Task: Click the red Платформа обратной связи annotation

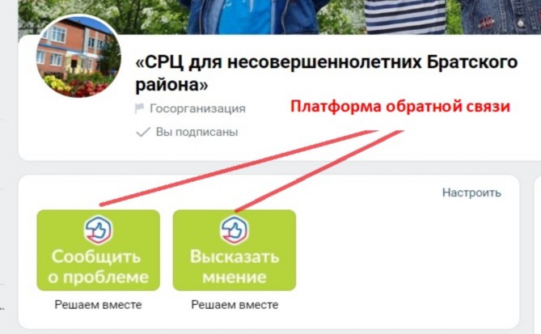Action: coord(400,107)
